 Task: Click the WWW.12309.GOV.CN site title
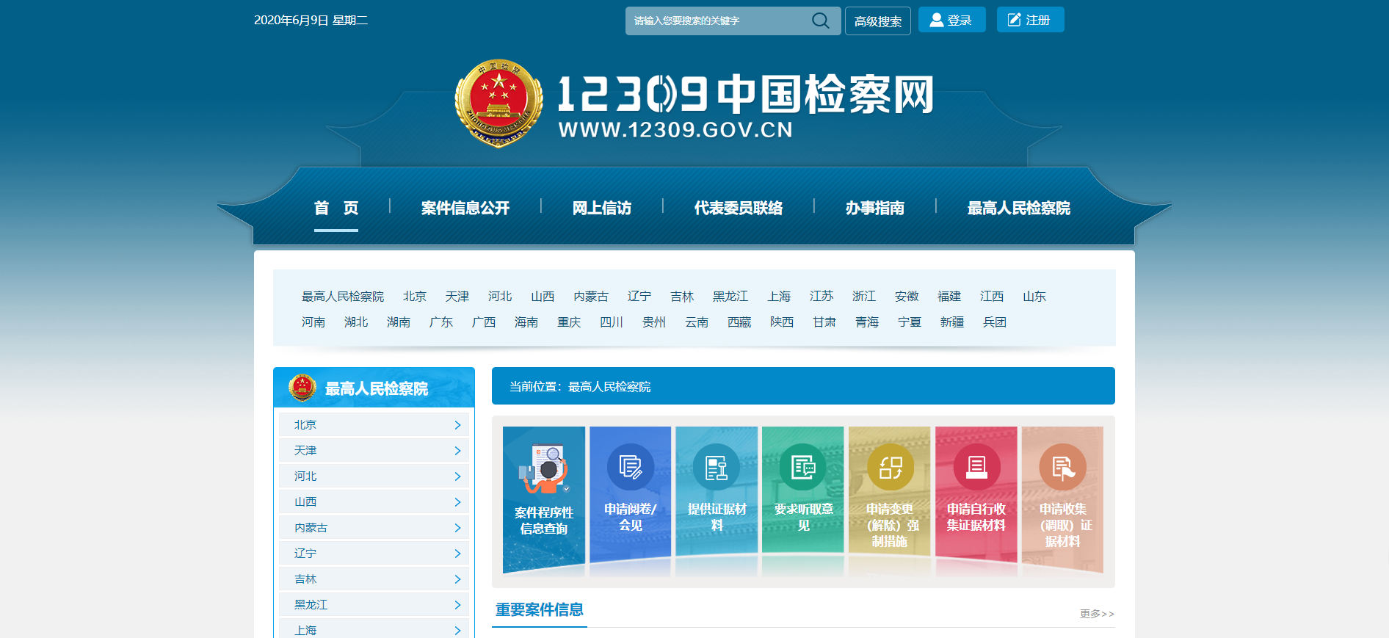(675, 130)
